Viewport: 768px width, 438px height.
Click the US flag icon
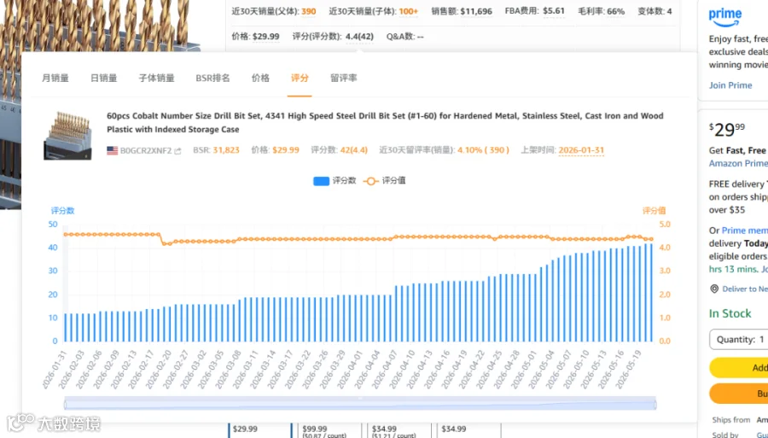(112, 150)
